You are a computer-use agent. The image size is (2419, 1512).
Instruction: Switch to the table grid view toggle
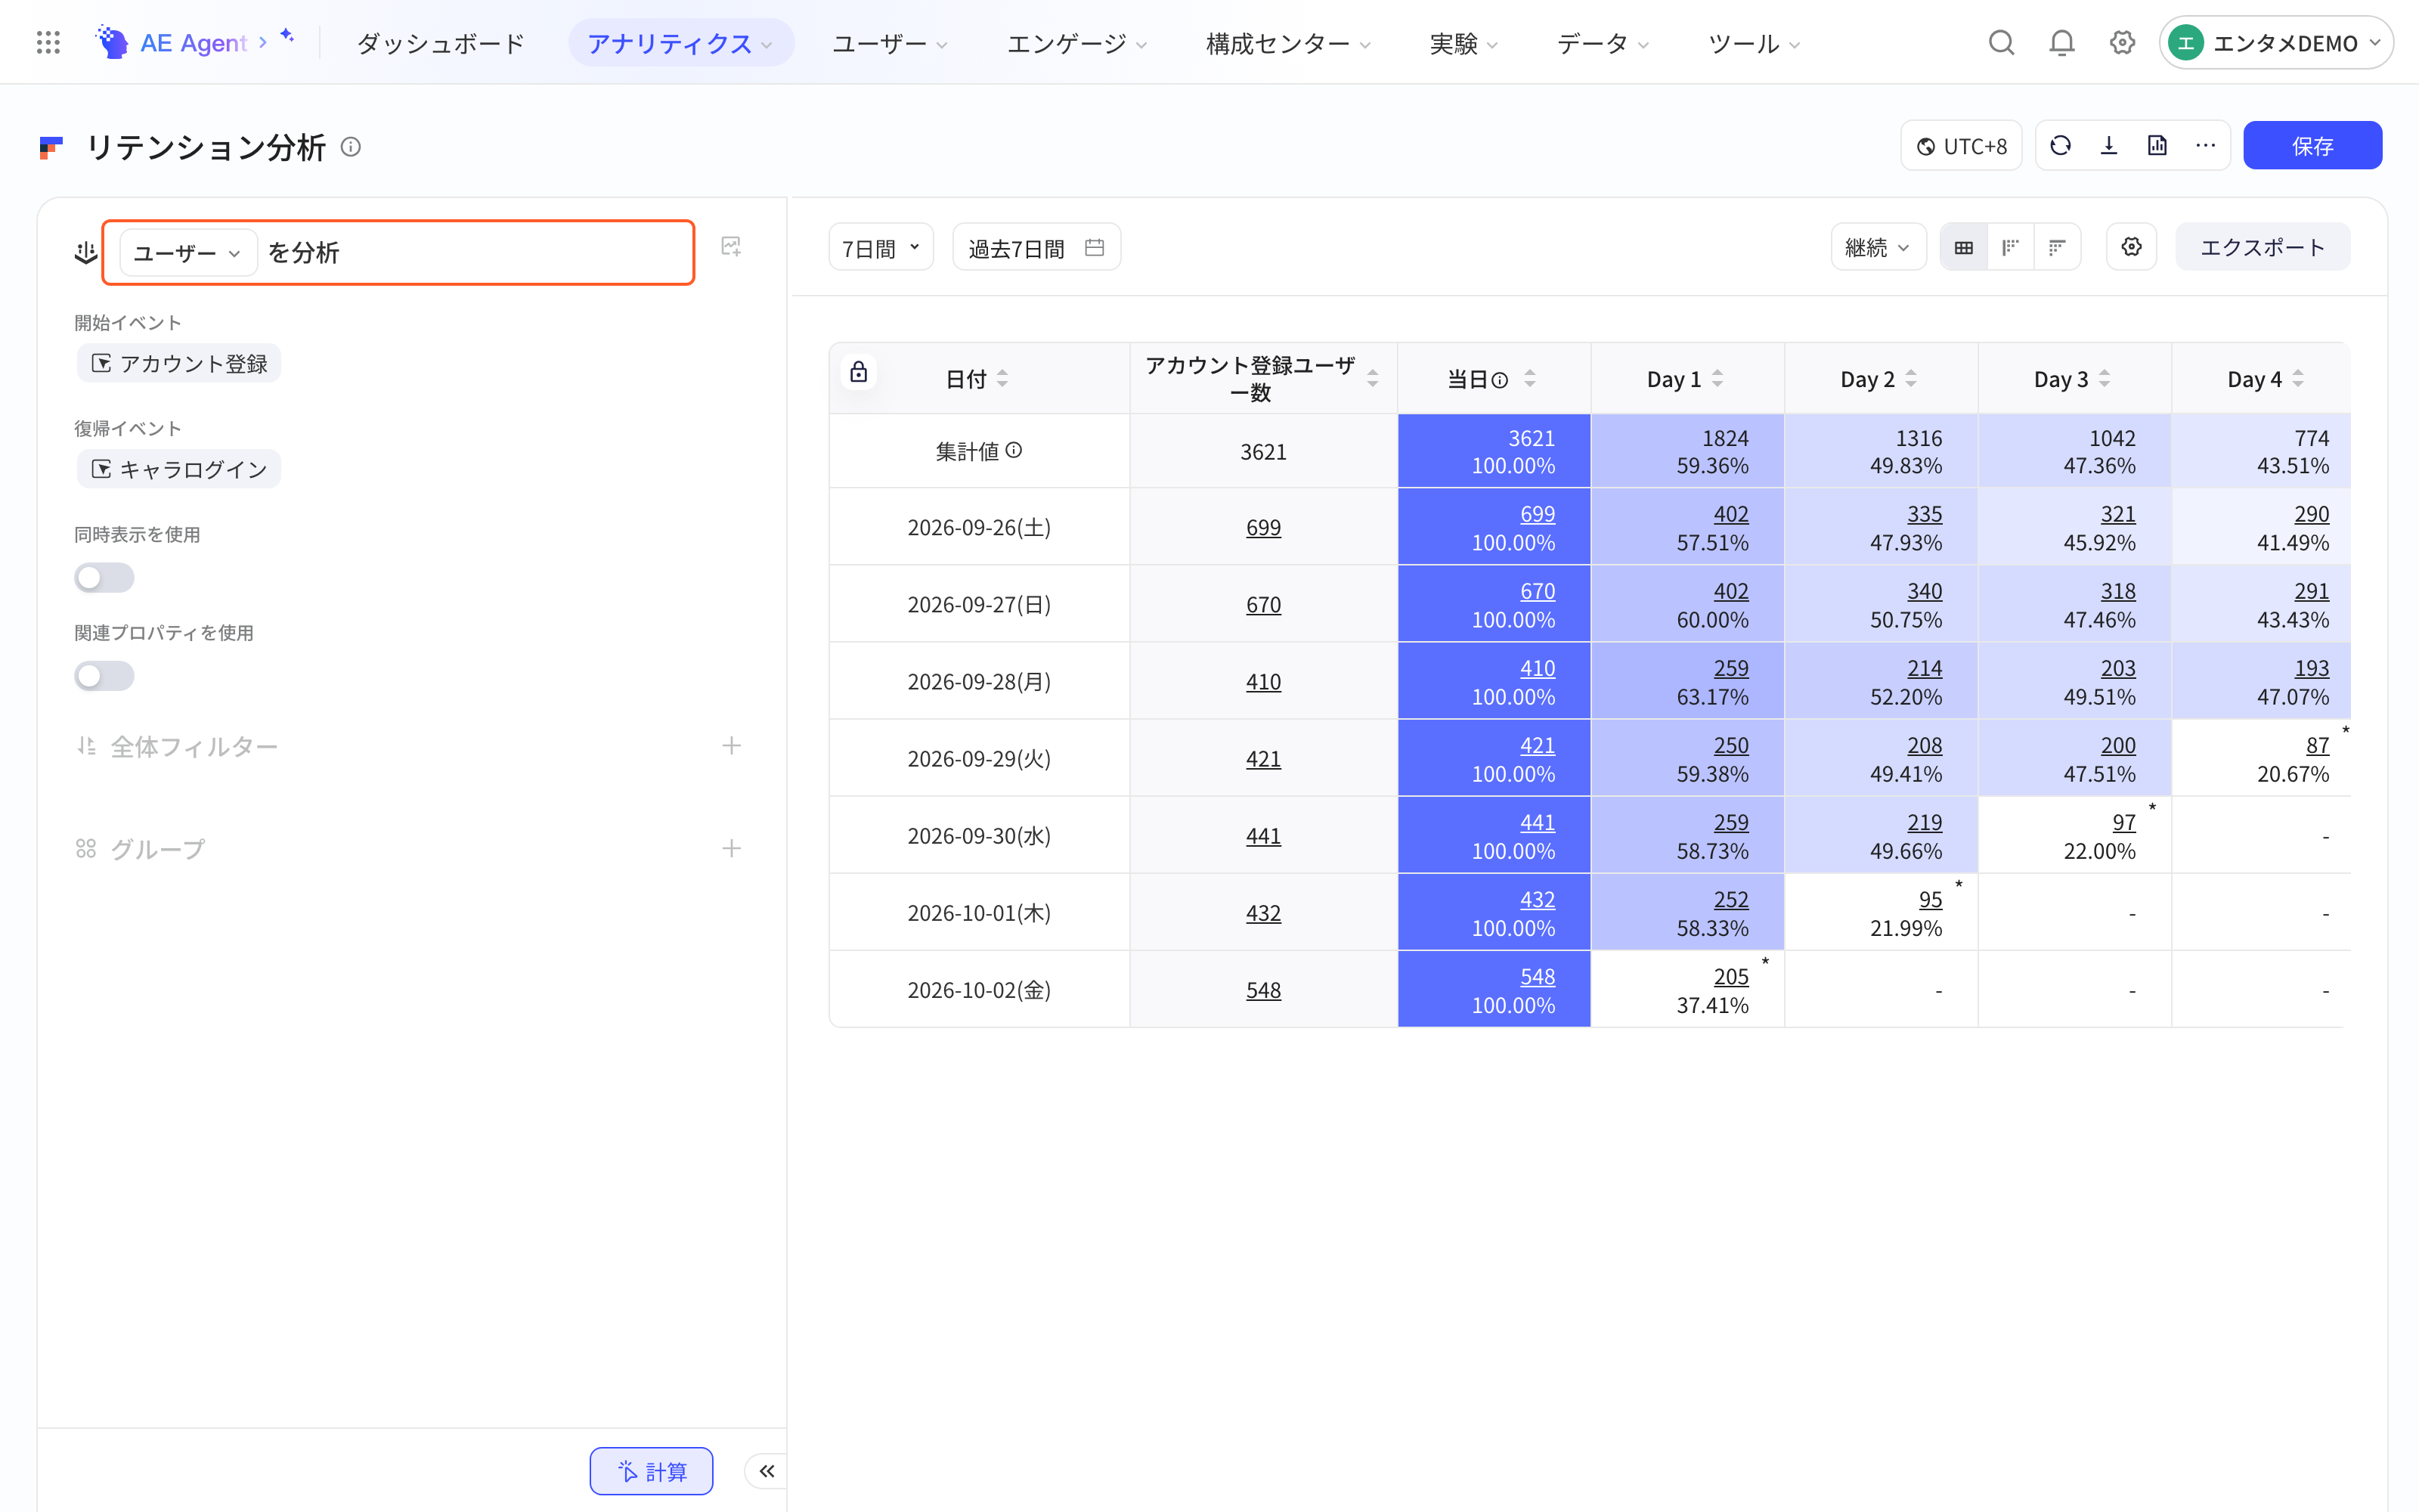pyautogui.click(x=1963, y=247)
